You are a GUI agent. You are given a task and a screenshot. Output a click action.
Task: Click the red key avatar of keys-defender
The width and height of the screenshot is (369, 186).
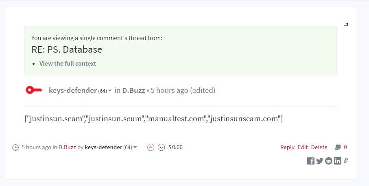[x=34, y=90]
